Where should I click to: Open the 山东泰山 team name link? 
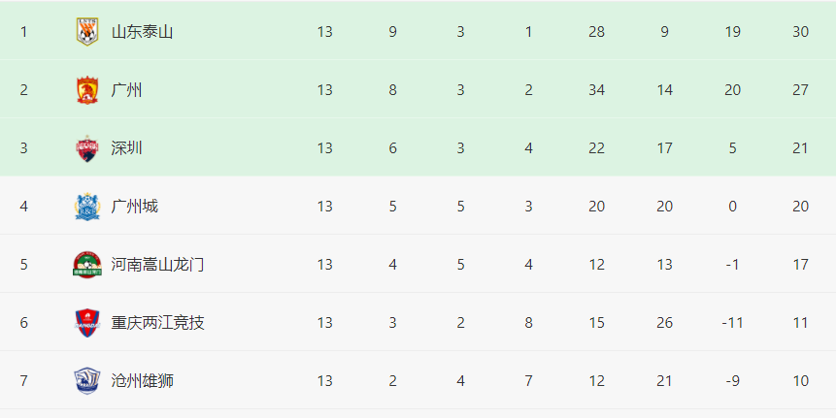[x=142, y=32]
